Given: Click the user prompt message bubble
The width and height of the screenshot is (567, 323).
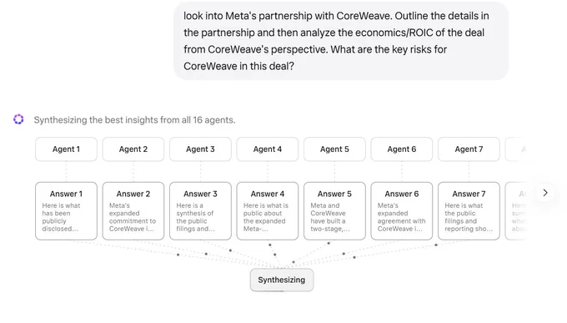Looking at the screenshot, I should coord(341,41).
